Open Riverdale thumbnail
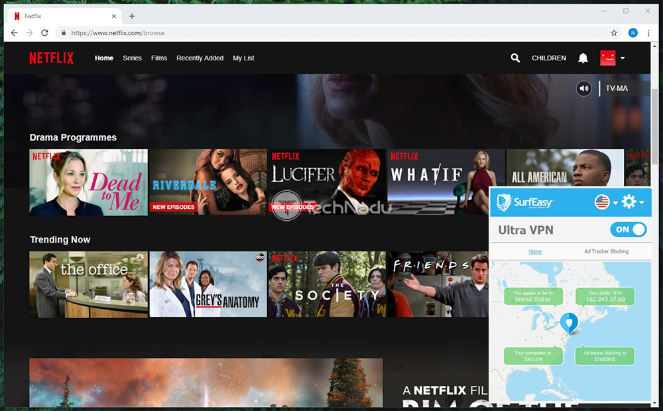This screenshot has height=411, width=663. click(208, 182)
